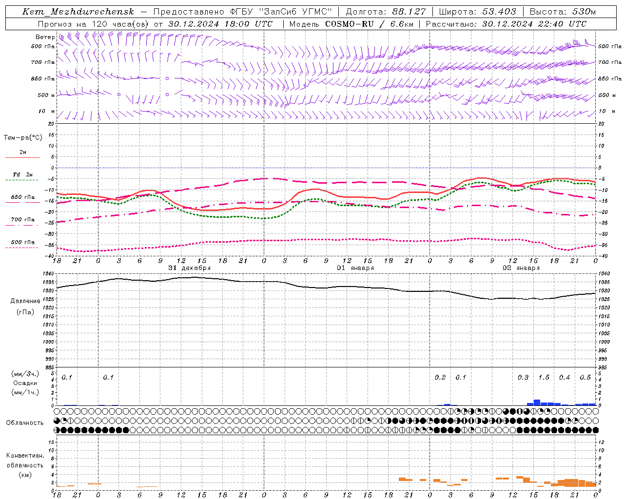This screenshot has width=624, height=499.
Task: Click the 'Конвективн.' convective cloud label
Action: 25,456
